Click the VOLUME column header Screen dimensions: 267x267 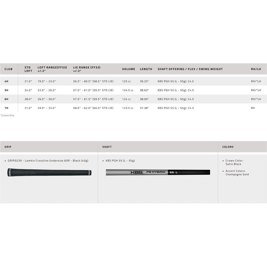[x=129, y=69]
